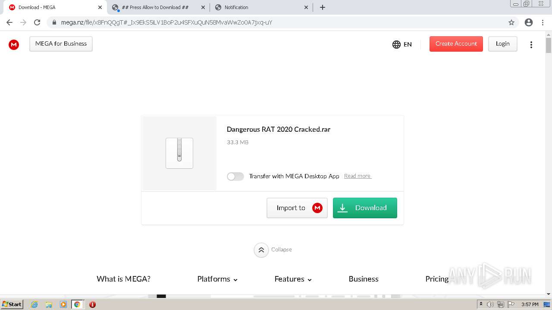Open the language globe selector
The height and width of the screenshot is (310, 552).
[x=396, y=44]
